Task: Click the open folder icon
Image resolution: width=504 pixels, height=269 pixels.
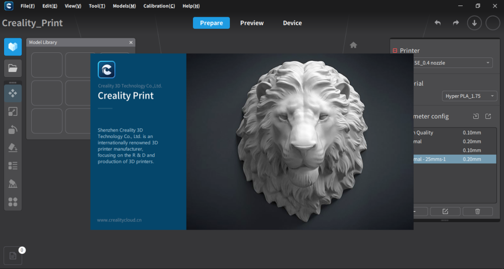Action: point(13,68)
